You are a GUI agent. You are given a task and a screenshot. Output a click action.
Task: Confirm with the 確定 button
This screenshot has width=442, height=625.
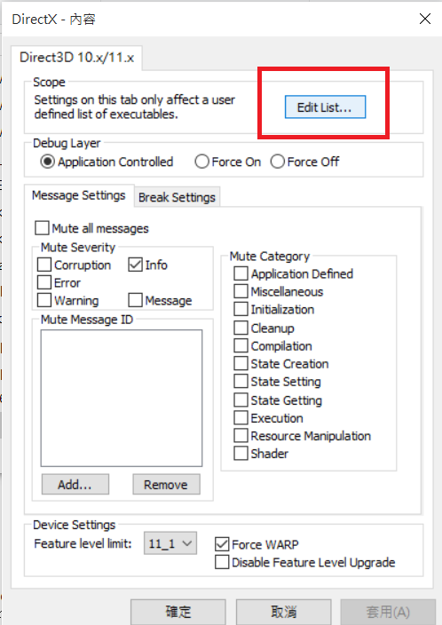point(178,612)
